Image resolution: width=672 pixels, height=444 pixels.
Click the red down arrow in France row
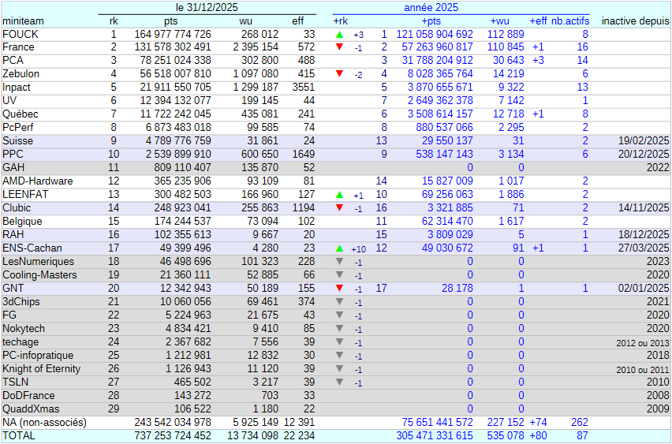(x=339, y=47)
